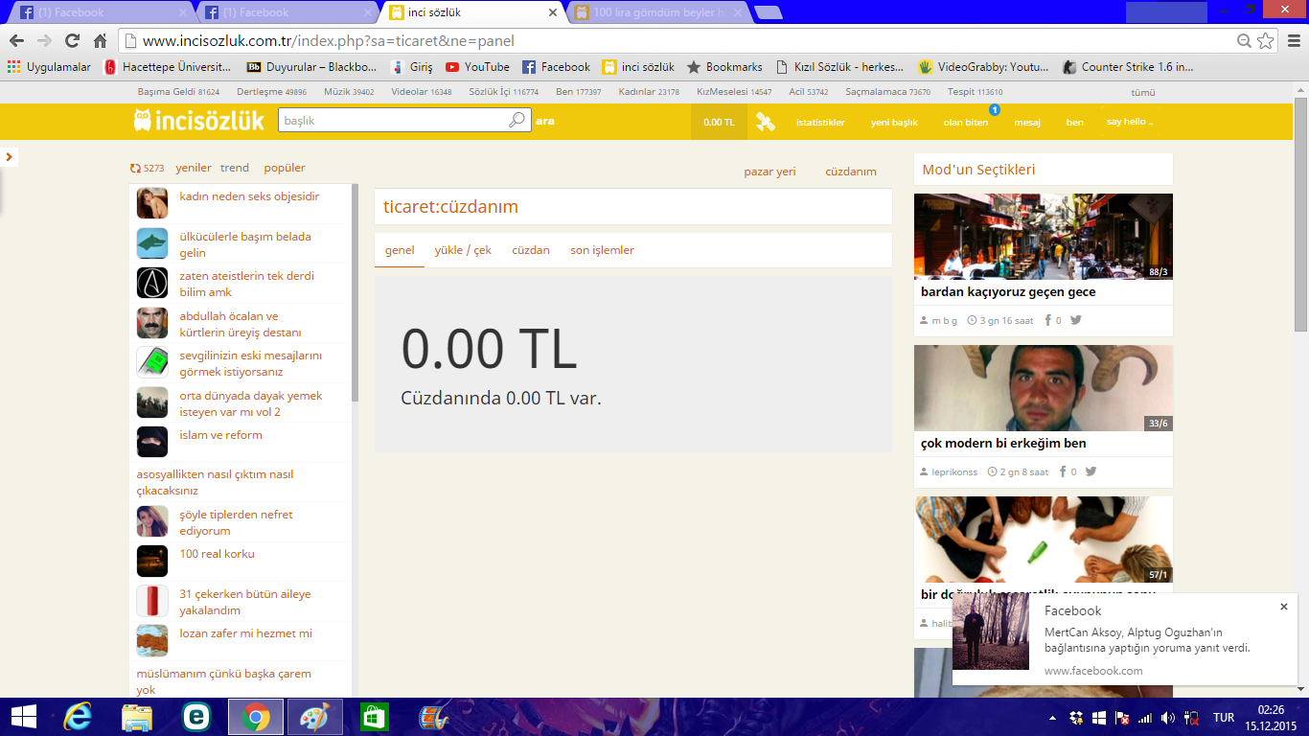This screenshot has height=736, width=1309.
Task: Switch to yükle / çek tab
Action: pyautogui.click(x=463, y=250)
